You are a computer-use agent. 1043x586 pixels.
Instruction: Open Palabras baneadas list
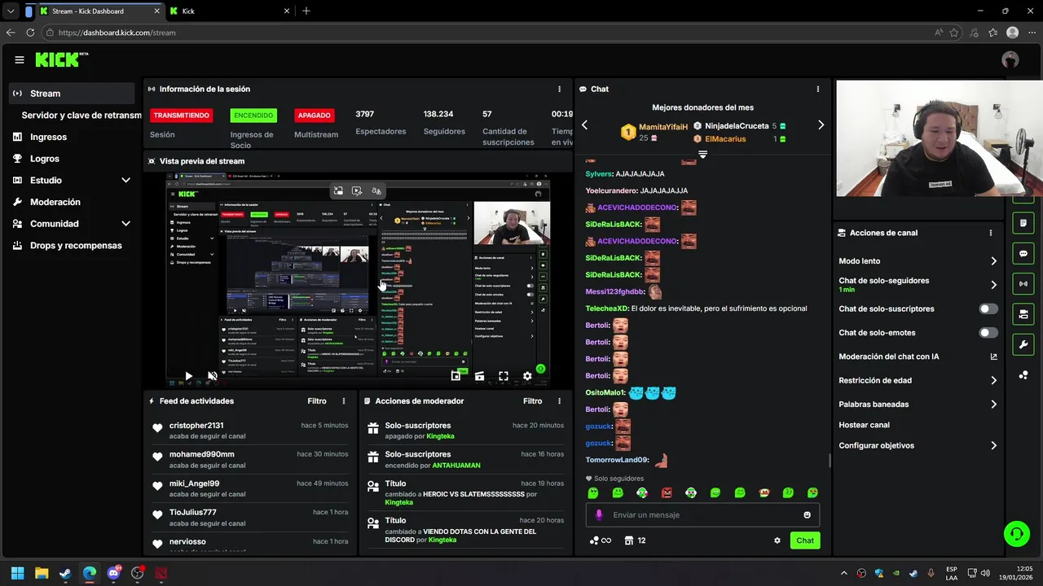(x=918, y=405)
